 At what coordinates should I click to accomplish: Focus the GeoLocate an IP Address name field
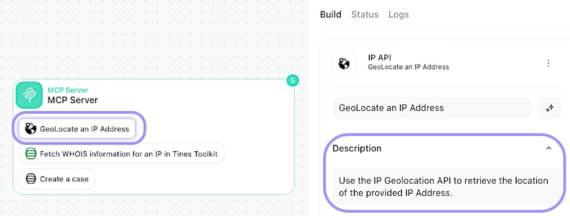click(x=432, y=108)
